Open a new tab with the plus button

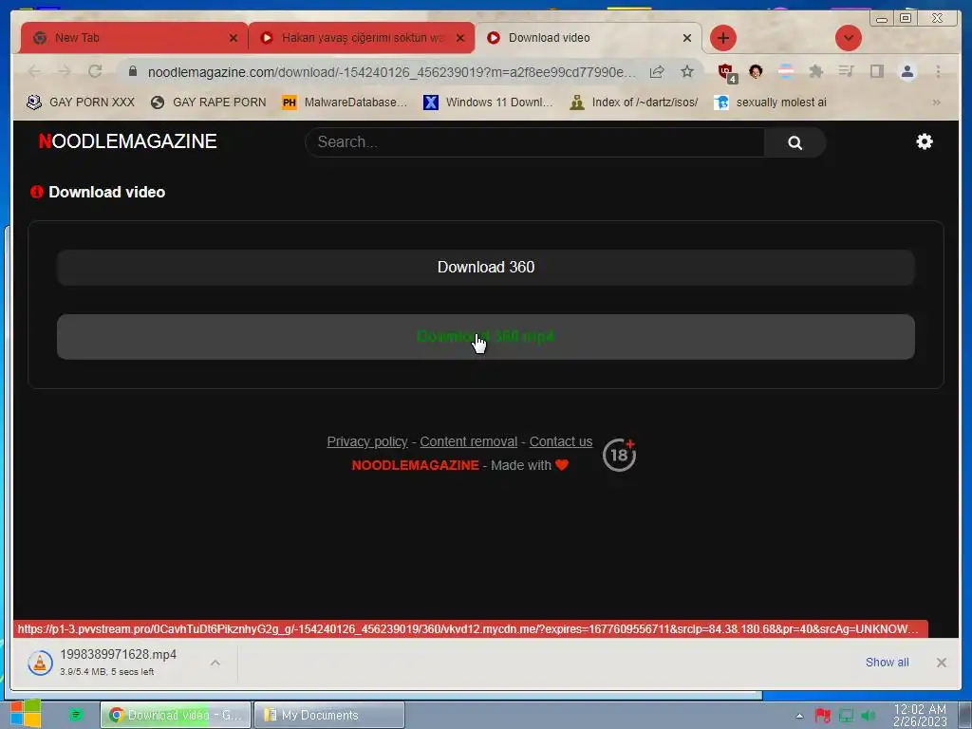click(x=722, y=38)
